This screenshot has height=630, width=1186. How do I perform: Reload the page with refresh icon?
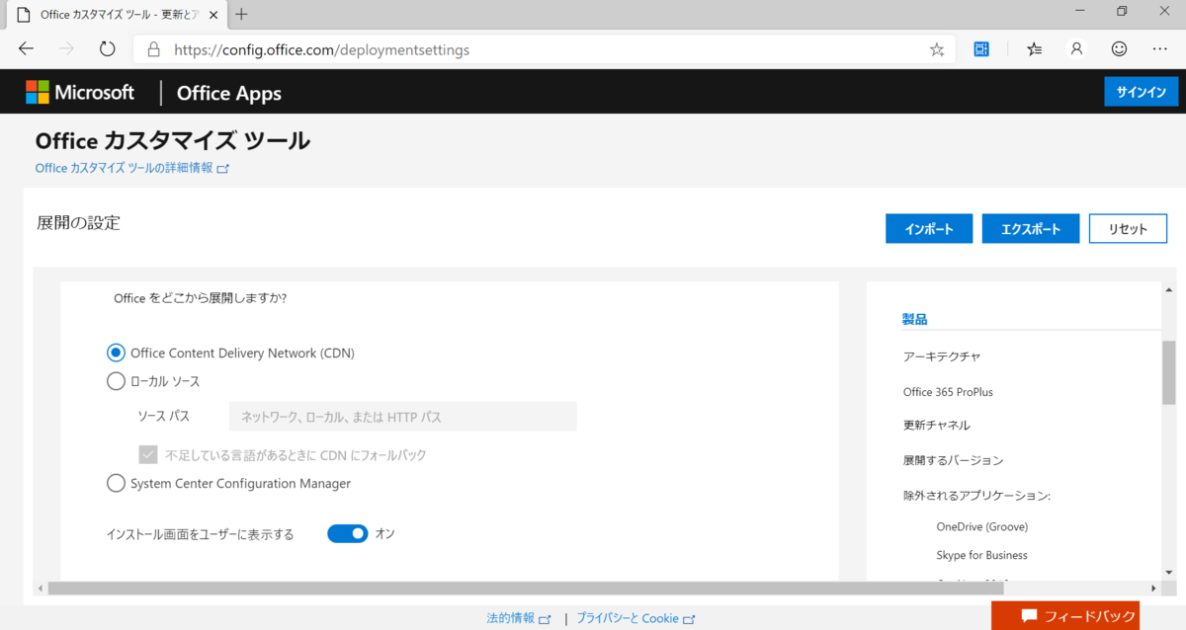tap(108, 48)
